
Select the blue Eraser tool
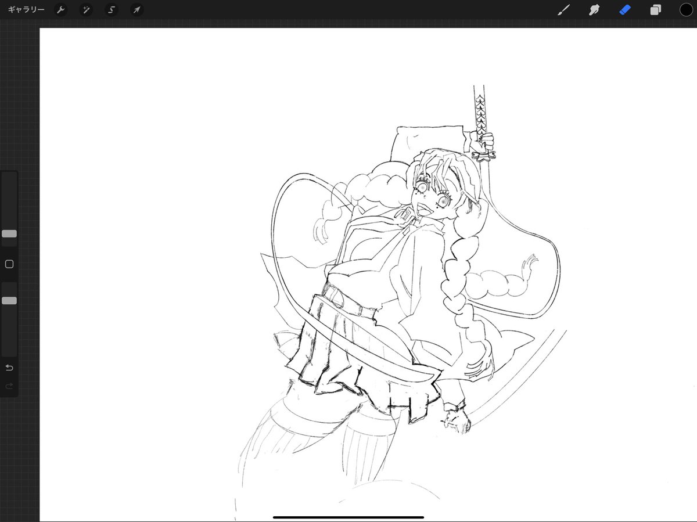tap(625, 10)
